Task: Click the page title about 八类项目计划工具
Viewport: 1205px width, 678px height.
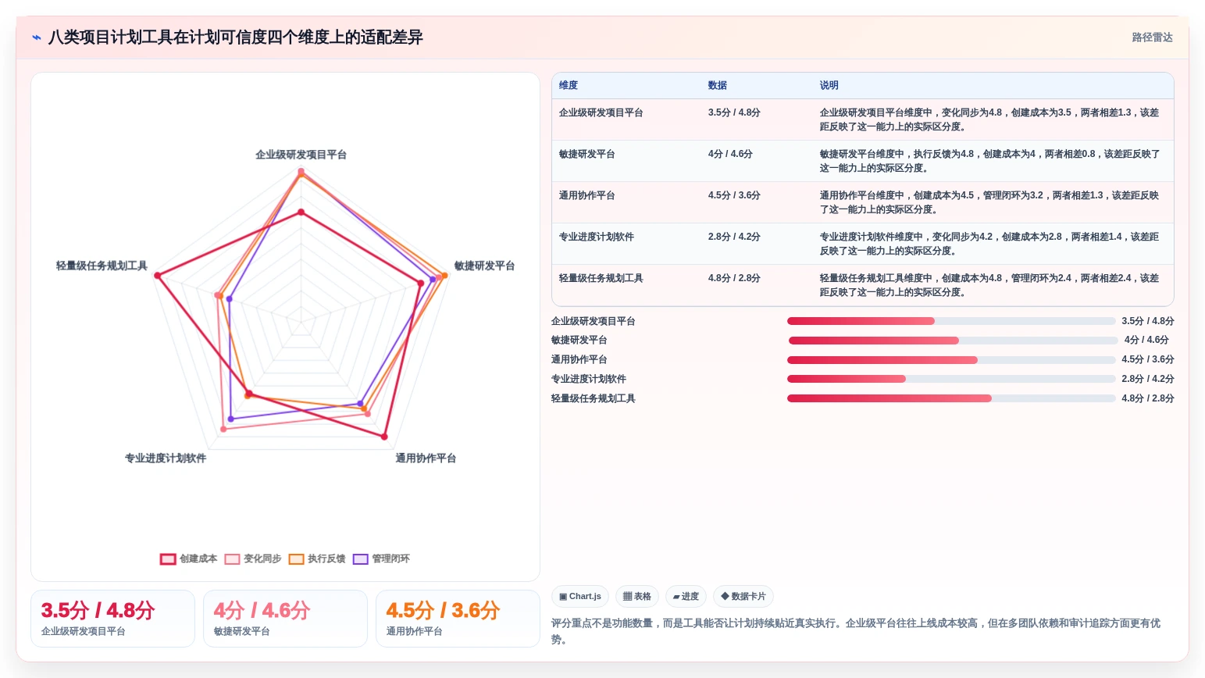Action: click(236, 37)
